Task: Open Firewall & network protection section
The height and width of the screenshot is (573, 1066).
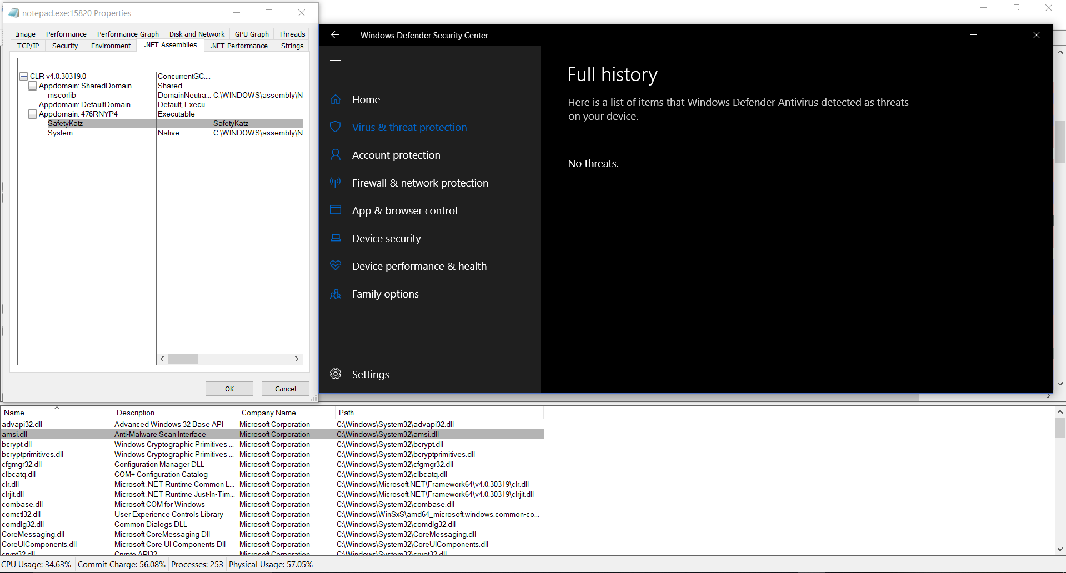Action: click(x=421, y=183)
